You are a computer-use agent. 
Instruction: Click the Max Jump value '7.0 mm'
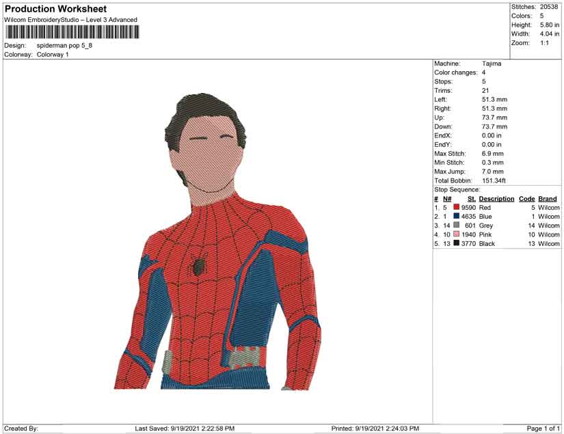click(x=493, y=172)
